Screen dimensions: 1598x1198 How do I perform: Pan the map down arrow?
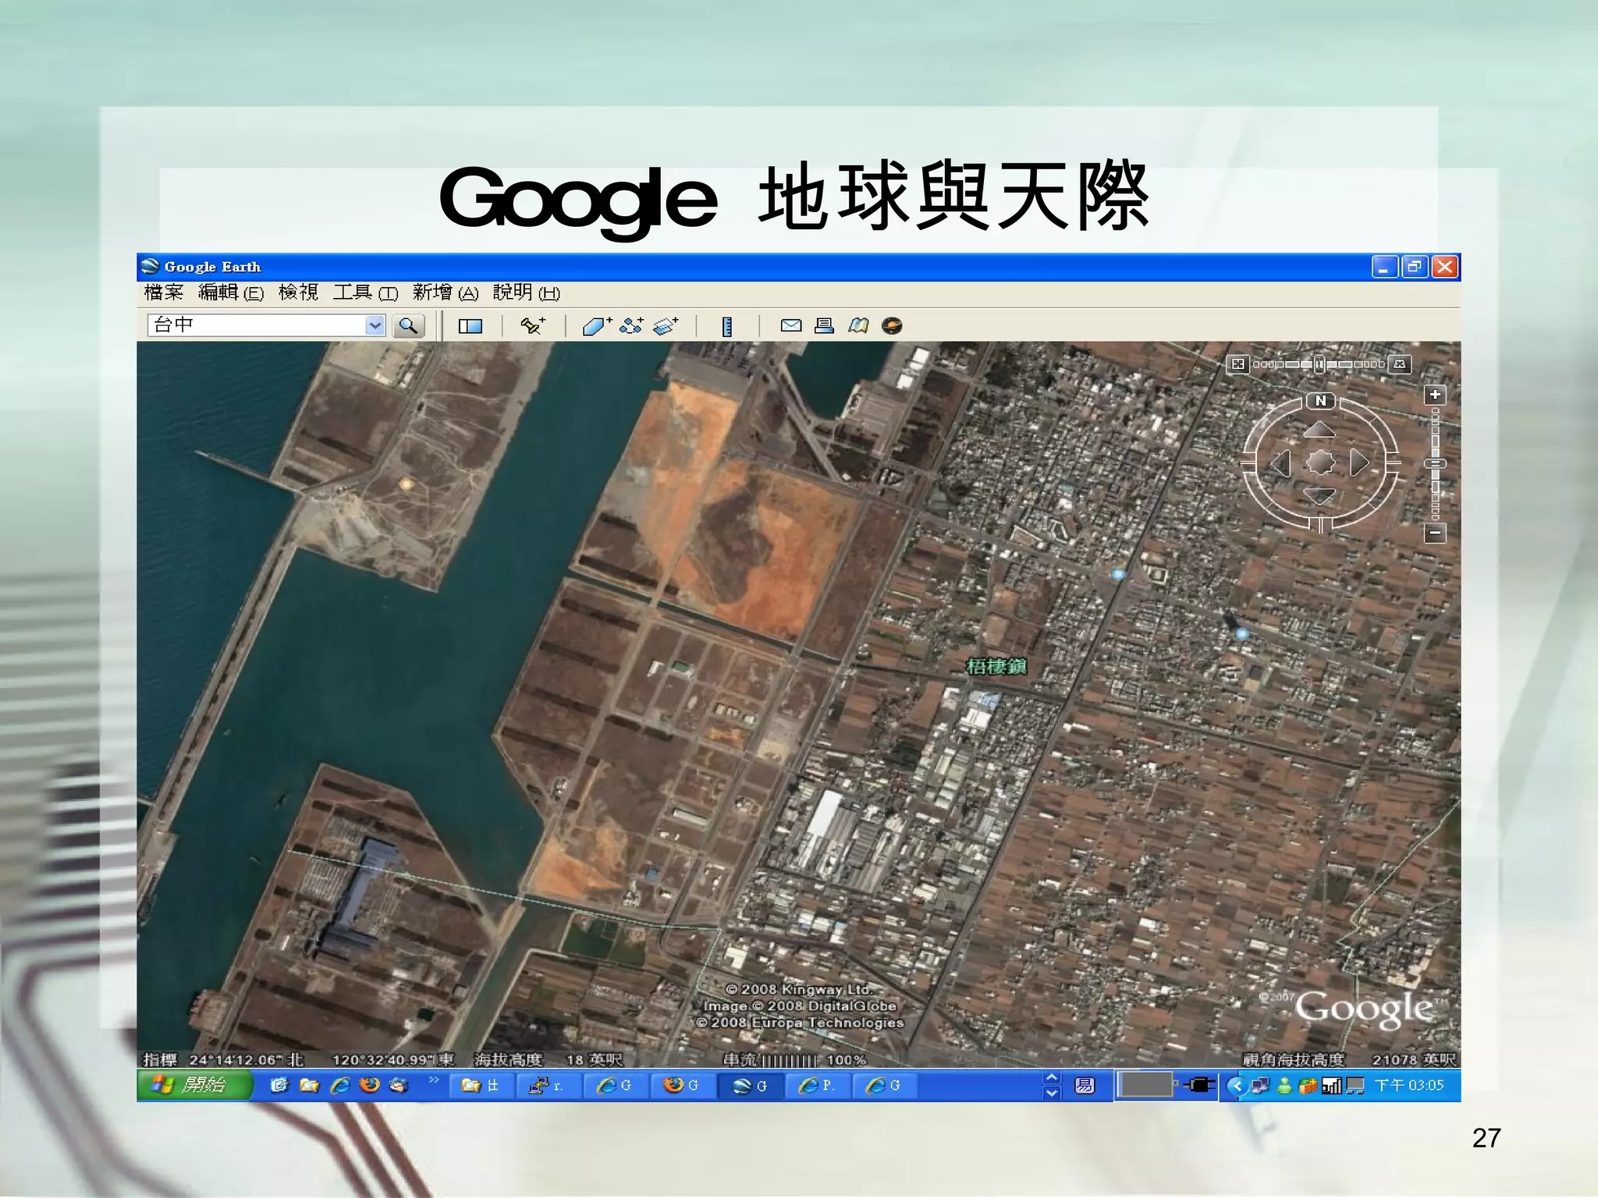tap(1319, 496)
